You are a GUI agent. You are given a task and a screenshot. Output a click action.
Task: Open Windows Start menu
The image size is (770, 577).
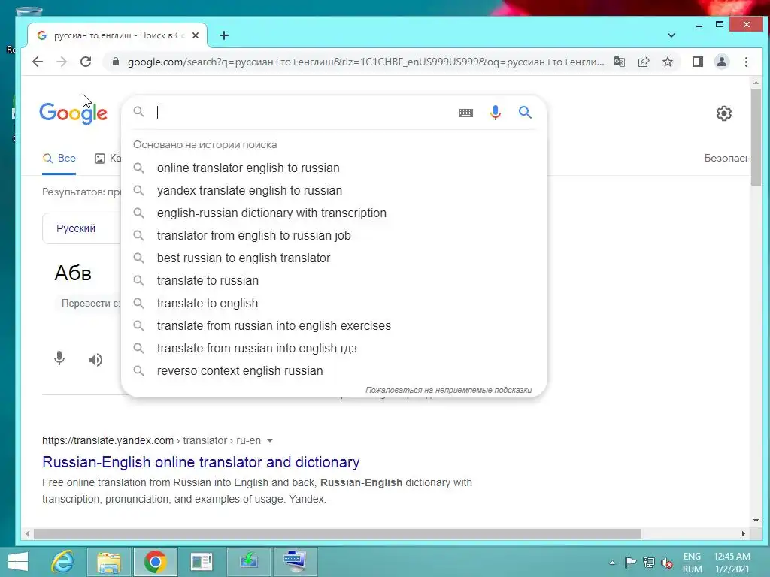click(18, 562)
